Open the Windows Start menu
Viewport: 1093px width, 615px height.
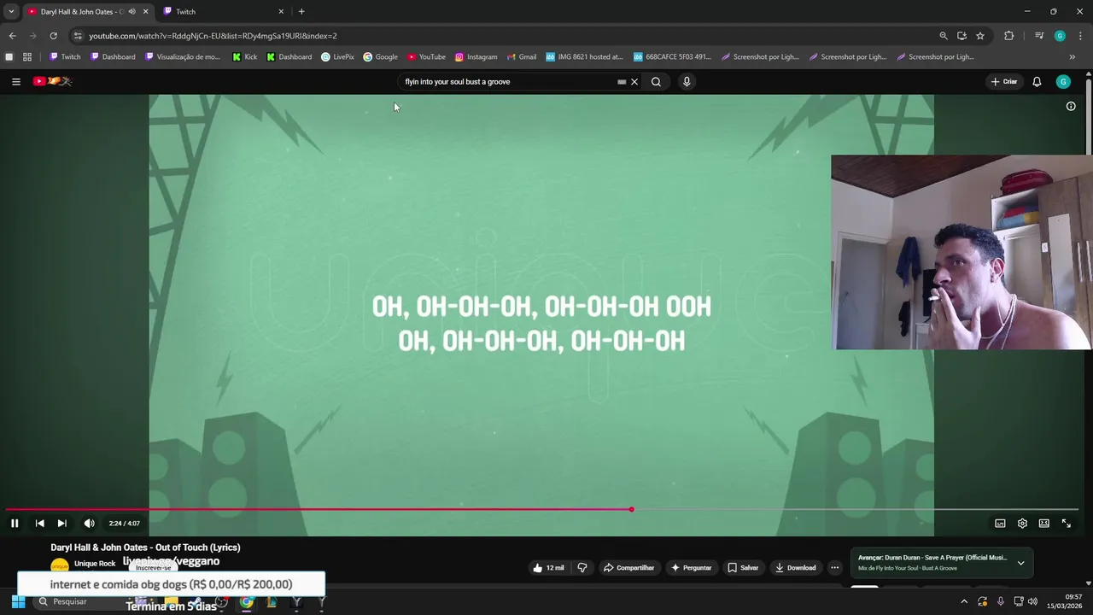(18, 601)
